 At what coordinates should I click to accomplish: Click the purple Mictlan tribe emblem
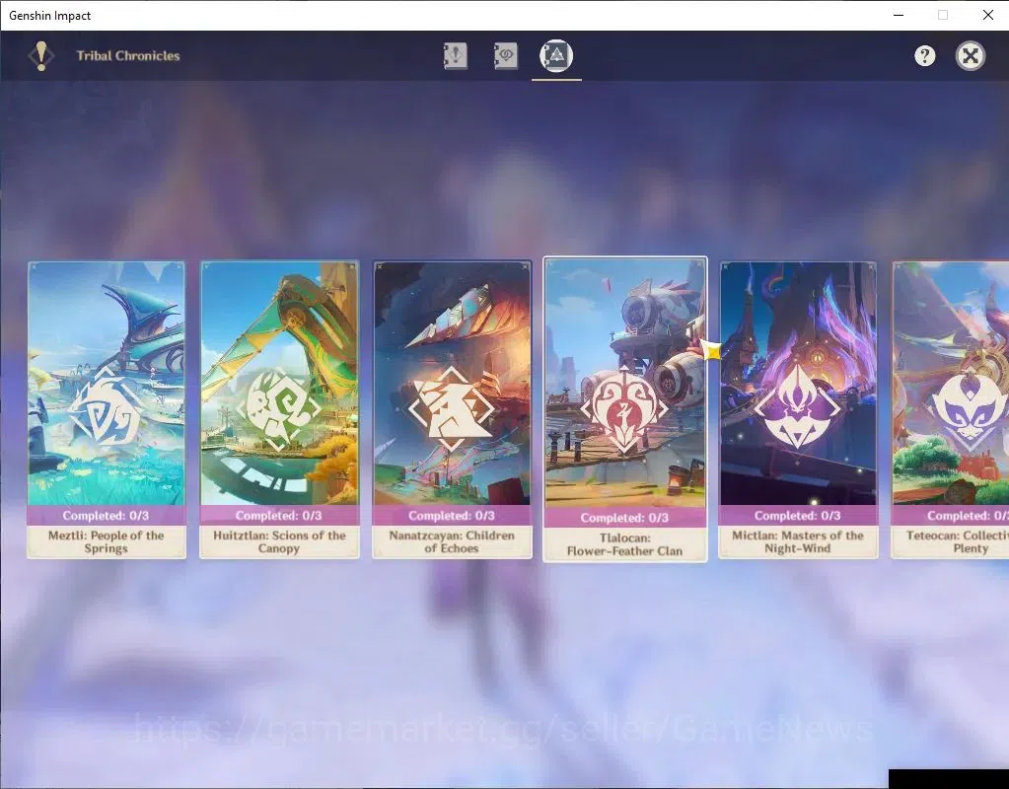pyautogui.click(x=797, y=407)
